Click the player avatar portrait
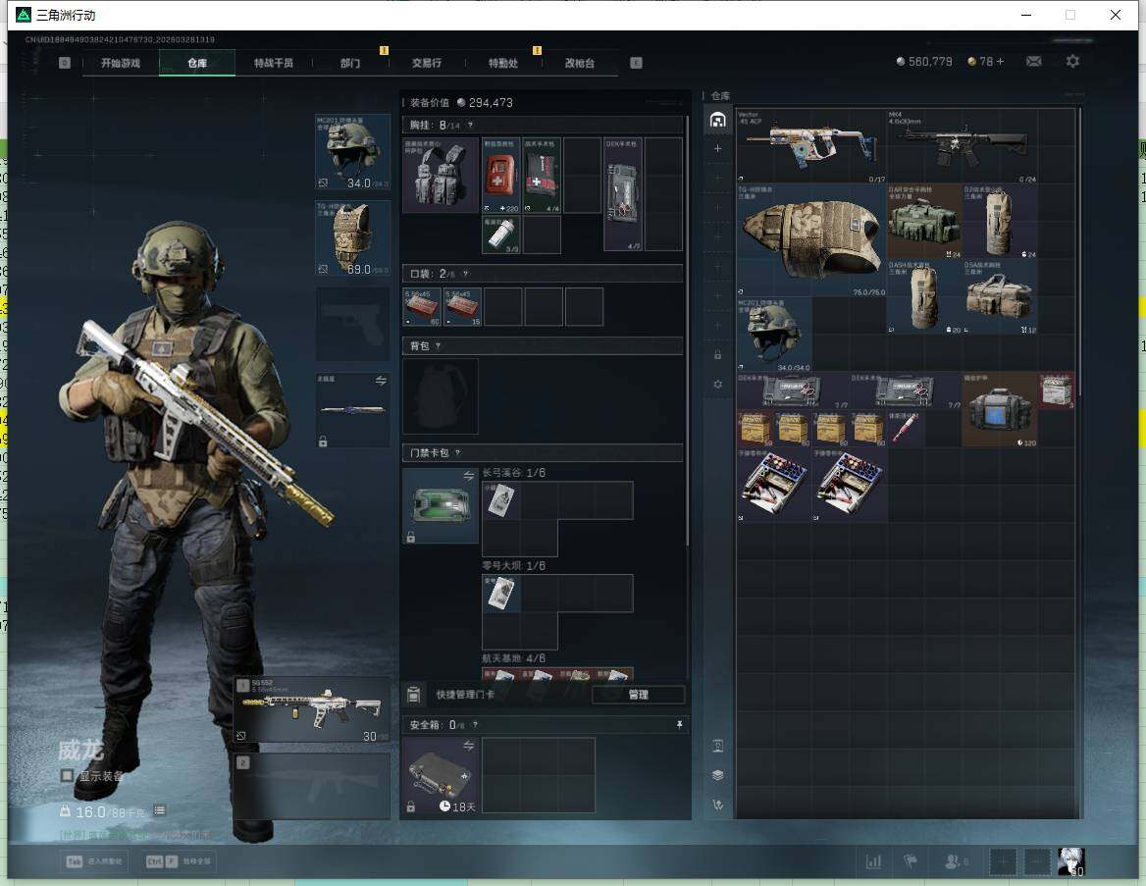The height and width of the screenshot is (886, 1146). click(x=1071, y=861)
